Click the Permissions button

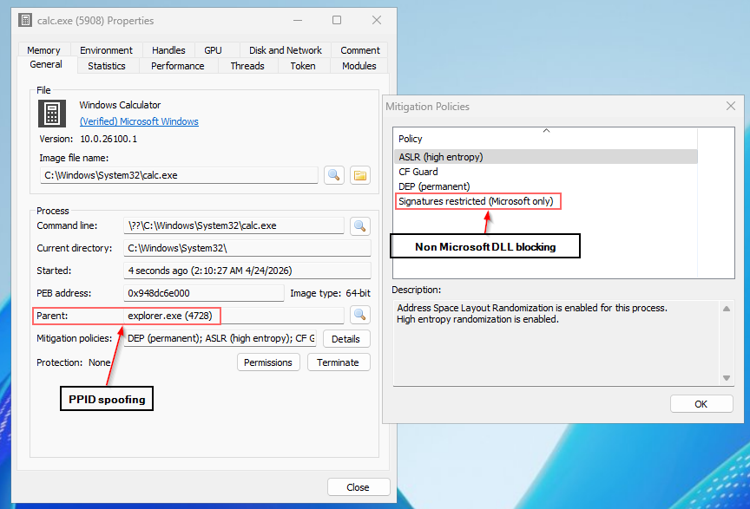point(268,362)
